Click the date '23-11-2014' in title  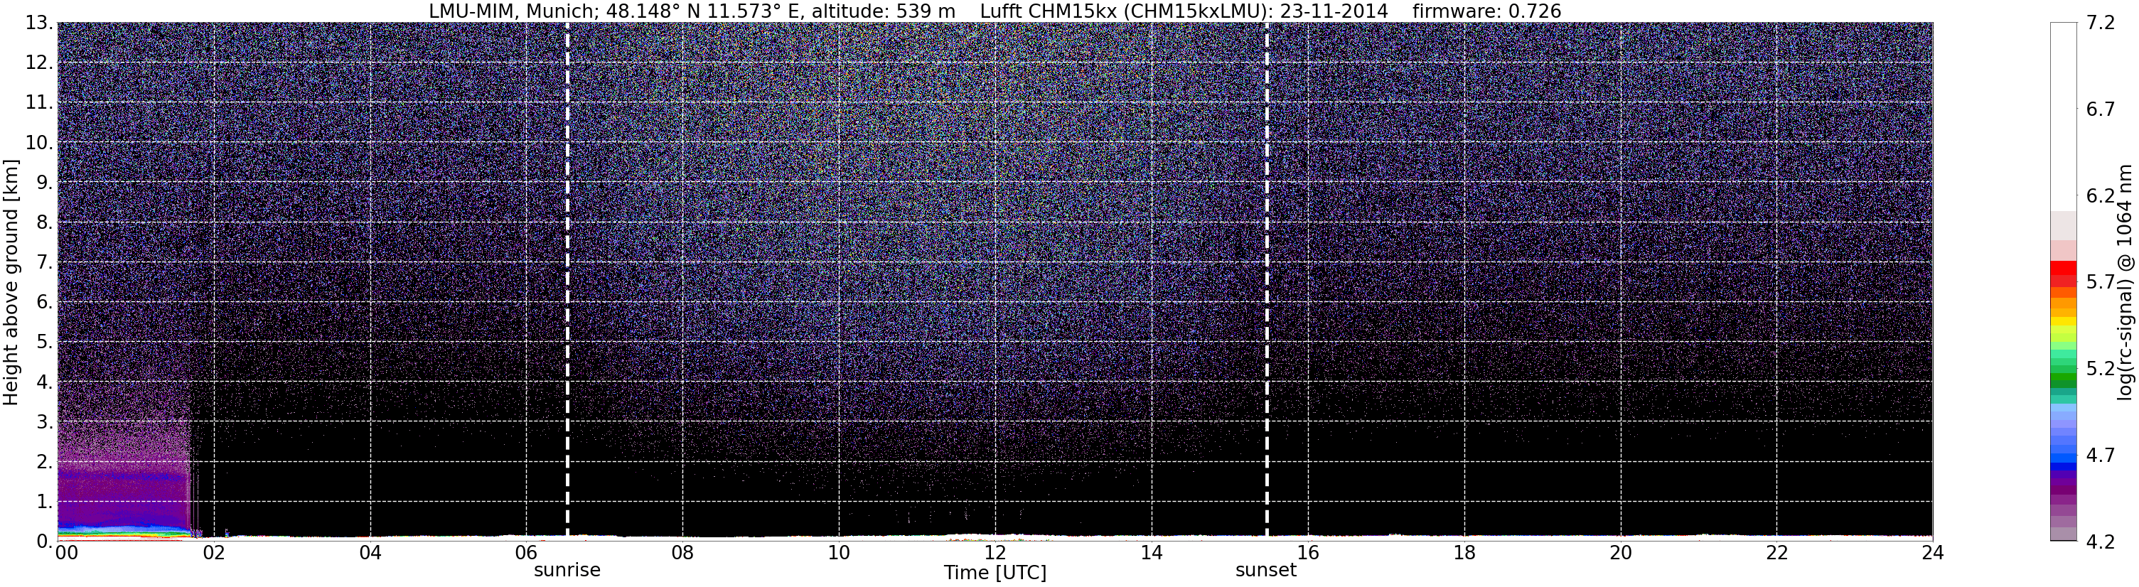pyautogui.click(x=1334, y=11)
